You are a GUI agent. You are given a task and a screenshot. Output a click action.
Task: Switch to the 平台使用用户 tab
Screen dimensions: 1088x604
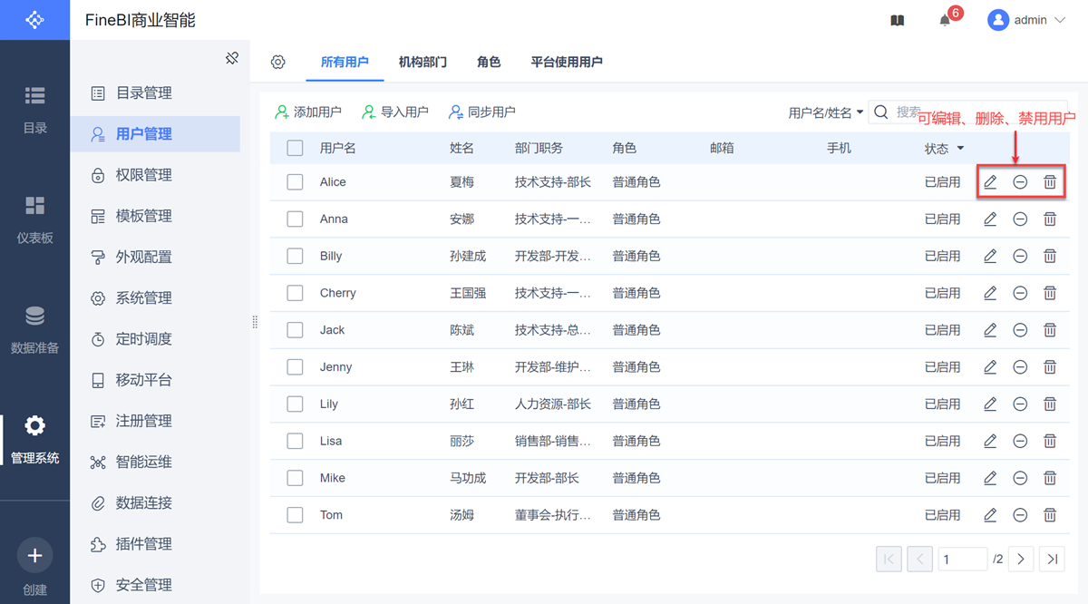coord(567,63)
